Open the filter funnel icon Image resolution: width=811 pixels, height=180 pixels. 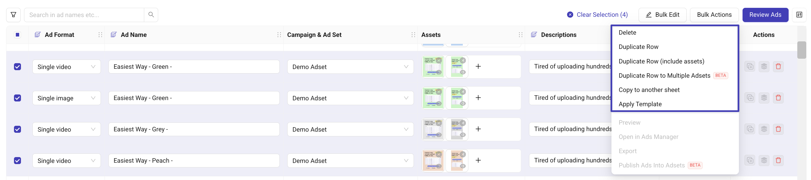pos(13,15)
